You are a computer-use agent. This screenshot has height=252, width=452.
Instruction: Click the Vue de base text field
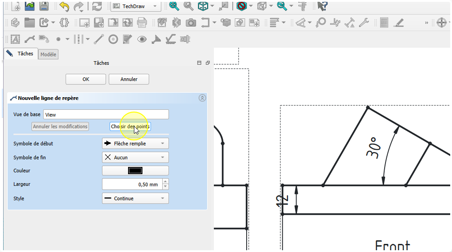(106, 115)
